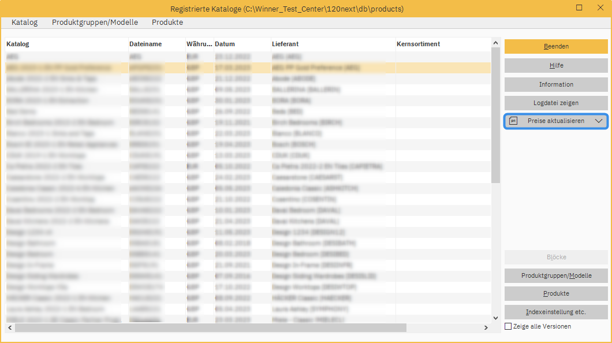Click the Information button
This screenshot has width=612, height=343.
pyautogui.click(x=555, y=84)
